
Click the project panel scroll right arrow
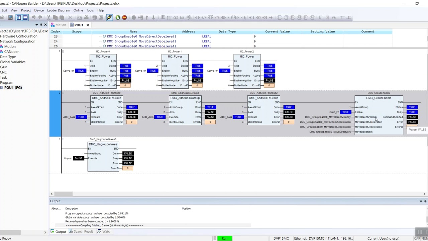pyautogui.click(x=45, y=232)
